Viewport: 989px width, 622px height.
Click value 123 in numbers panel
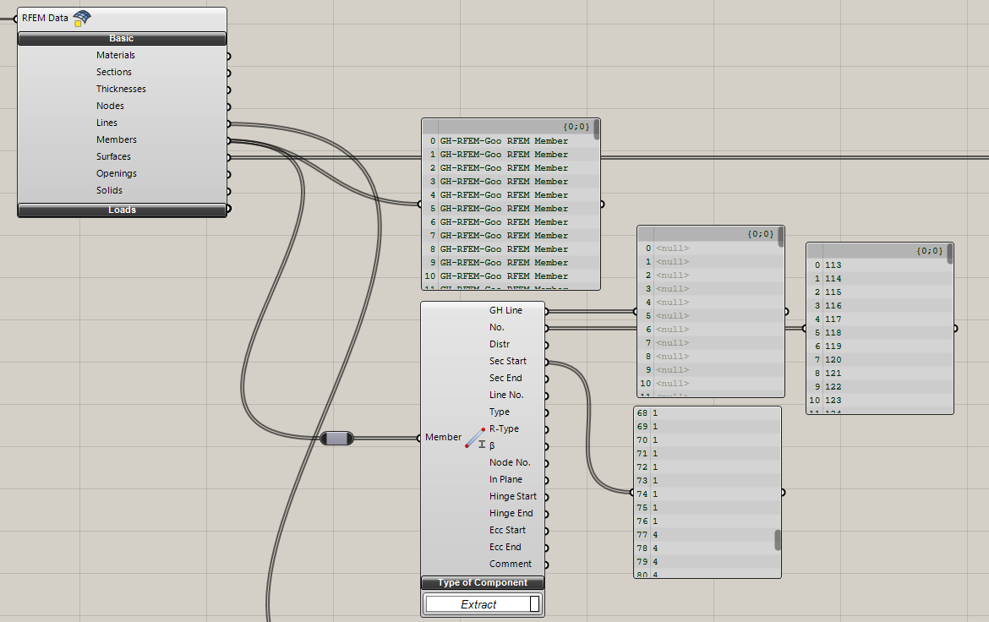click(x=833, y=401)
